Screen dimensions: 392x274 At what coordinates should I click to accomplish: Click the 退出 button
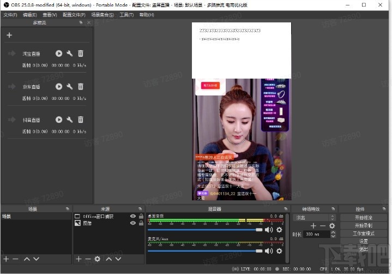[x=364, y=249]
